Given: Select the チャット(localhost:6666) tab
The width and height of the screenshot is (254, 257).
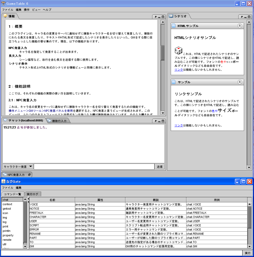Looking at the screenshot, I should pyautogui.click(x=24, y=120).
